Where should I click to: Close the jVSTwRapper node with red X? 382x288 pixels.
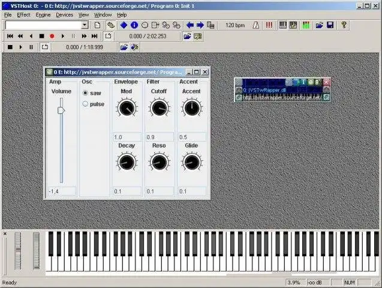coord(326,82)
